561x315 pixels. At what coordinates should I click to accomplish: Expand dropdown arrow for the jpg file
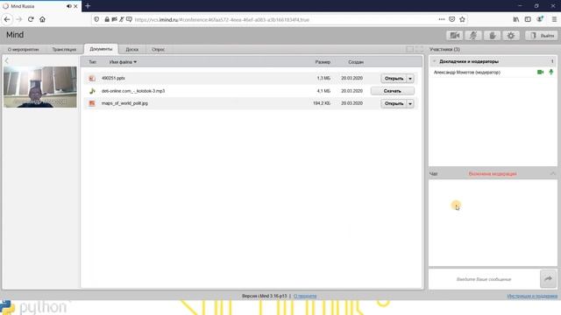tap(410, 103)
